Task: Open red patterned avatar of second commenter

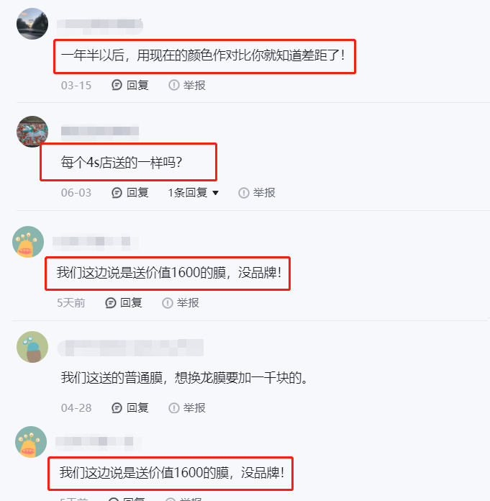Action: 32,131
